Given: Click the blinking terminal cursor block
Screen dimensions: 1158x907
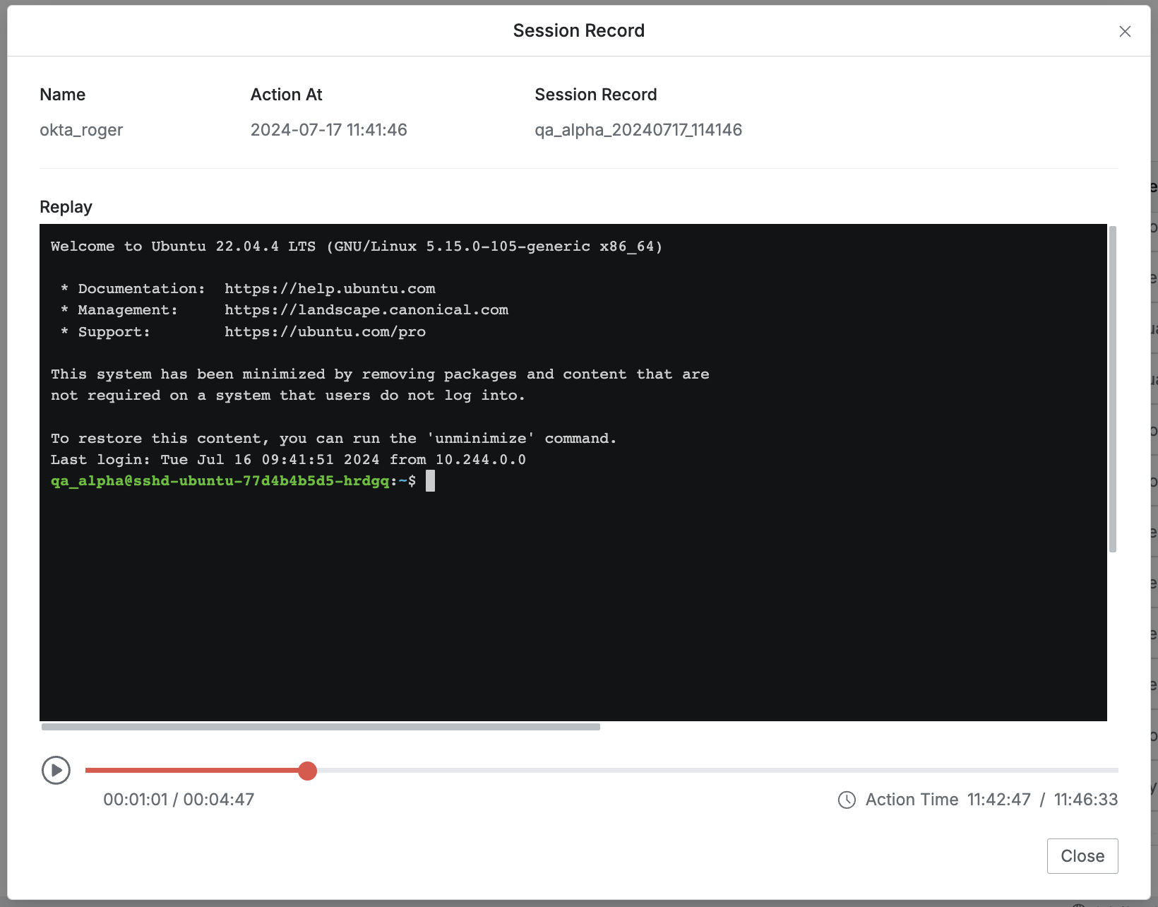Looking at the screenshot, I should point(430,481).
